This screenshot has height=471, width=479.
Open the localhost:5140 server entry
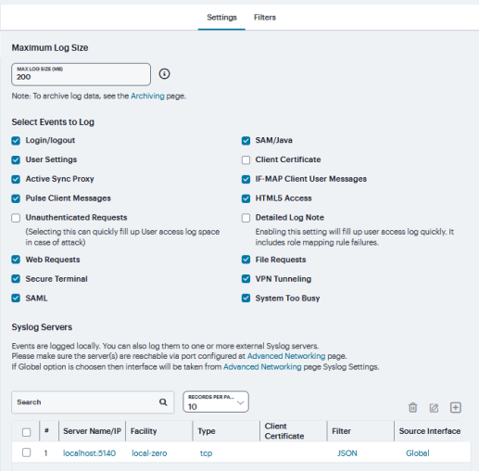point(90,453)
